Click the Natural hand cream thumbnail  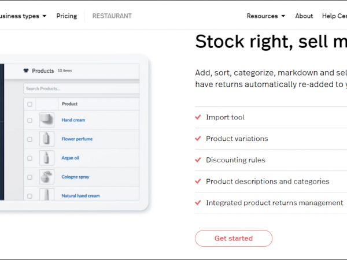coord(47,195)
